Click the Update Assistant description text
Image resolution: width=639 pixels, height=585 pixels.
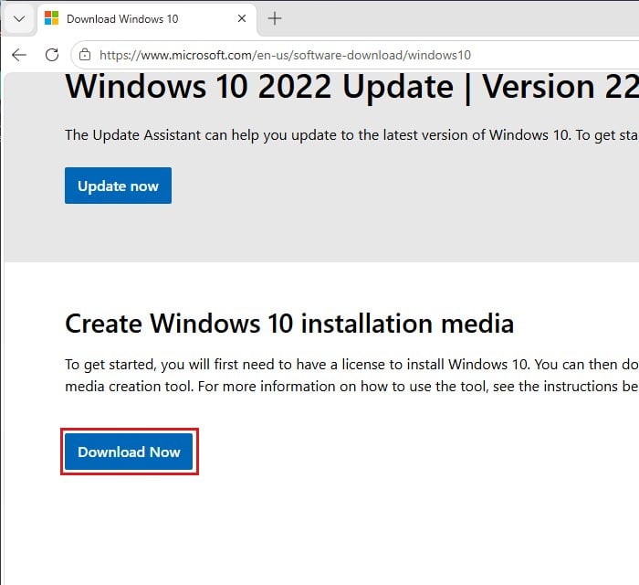tap(352, 135)
